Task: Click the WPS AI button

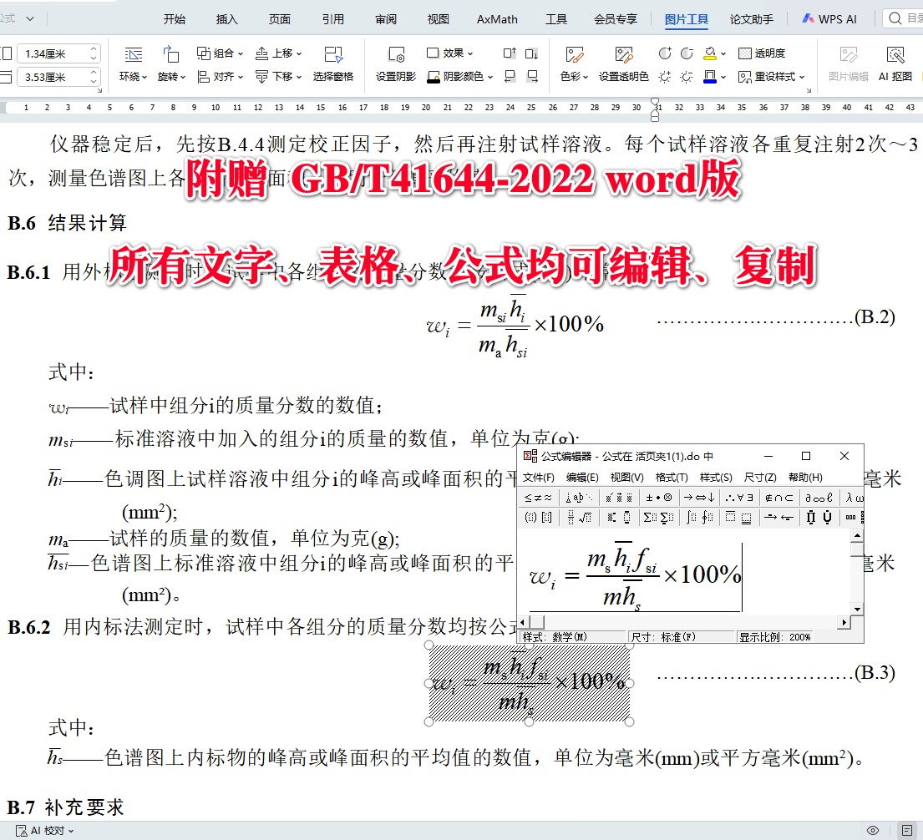Action: pyautogui.click(x=829, y=19)
